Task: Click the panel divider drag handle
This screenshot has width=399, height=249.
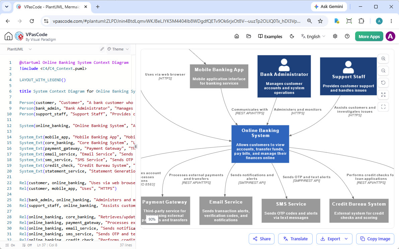Action: click(136, 147)
